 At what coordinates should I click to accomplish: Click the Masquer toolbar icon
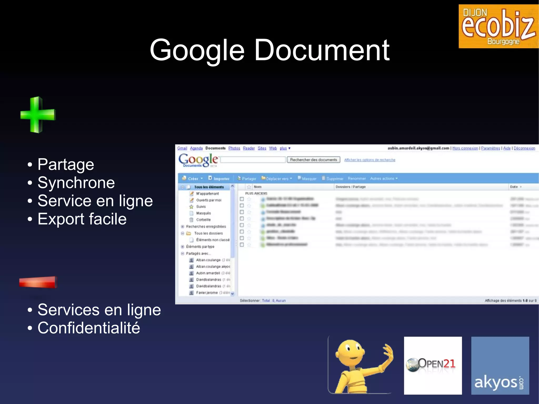coord(299,178)
